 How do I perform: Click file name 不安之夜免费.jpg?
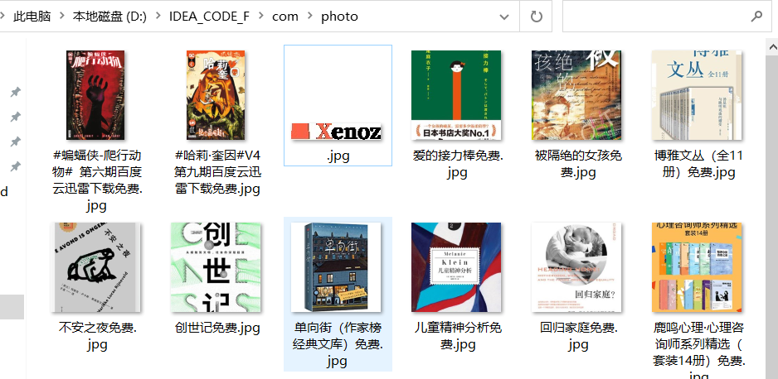97,336
